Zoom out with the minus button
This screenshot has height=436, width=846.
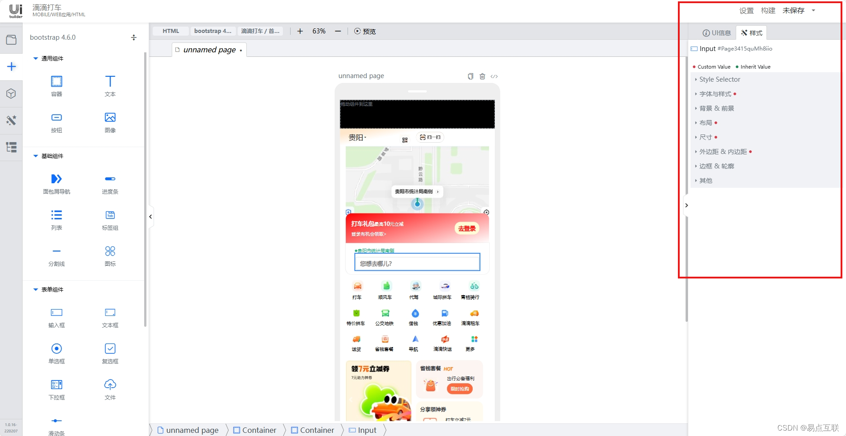click(338, 31)
